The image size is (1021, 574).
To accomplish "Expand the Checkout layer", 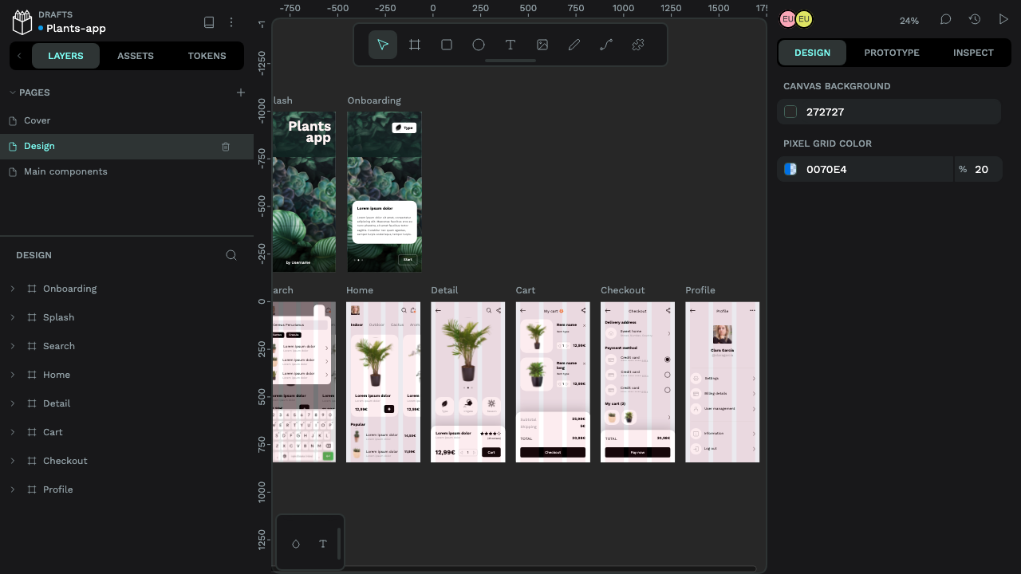I will [13, 461].
